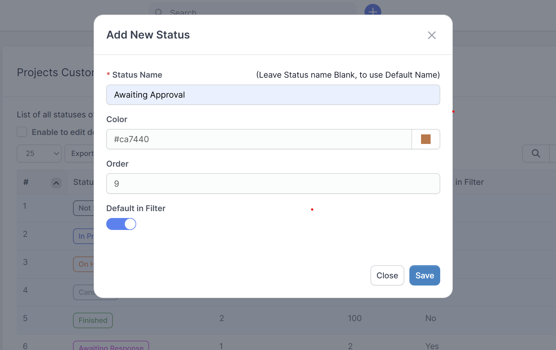Click the Export button above the table
The width and height of the screenshot is (556, 350).
click(x=83, y=153)
